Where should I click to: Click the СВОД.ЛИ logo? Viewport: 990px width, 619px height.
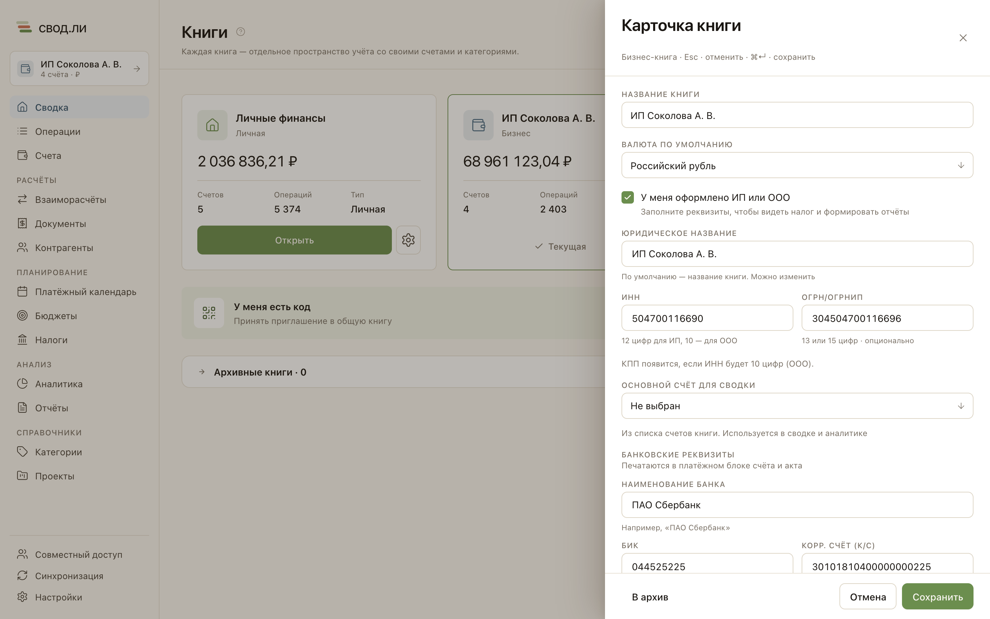pos(52,28)
